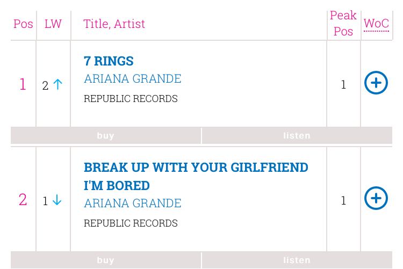Click position number 1 in chart
This screenshot has height=269, width=403.
pos(23,84)
